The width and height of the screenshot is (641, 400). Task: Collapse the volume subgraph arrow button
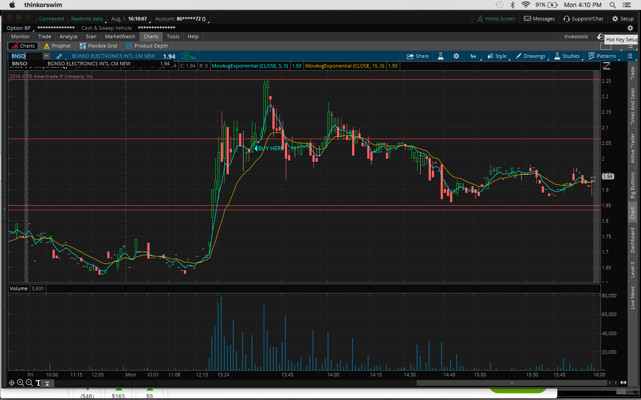pos(47,383)
